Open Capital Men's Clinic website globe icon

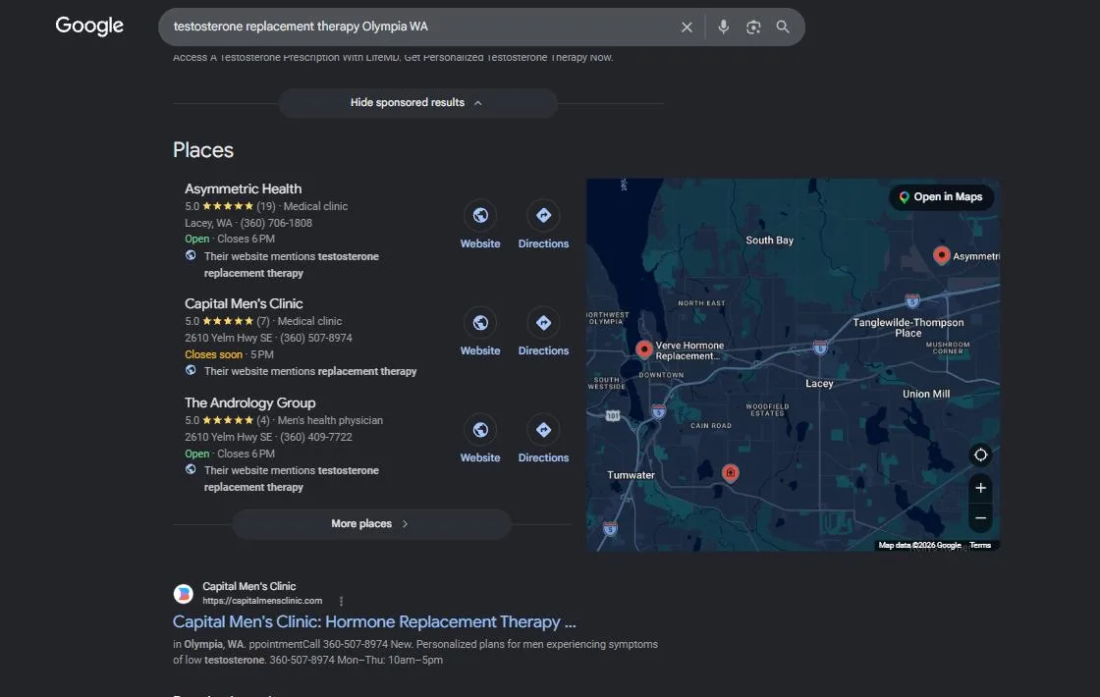[x=480, y=323]
